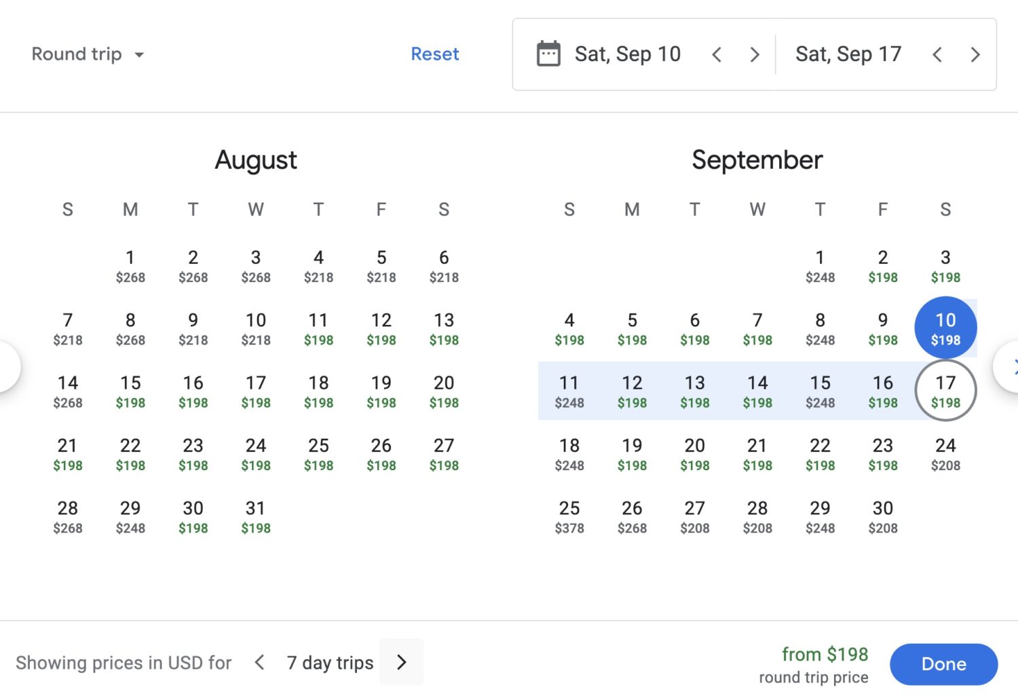The height and width of the screenshot is (700, 1018).
Task: Click the left chevron beside Sat, Sep 17
Action: [x=937, y=54]
